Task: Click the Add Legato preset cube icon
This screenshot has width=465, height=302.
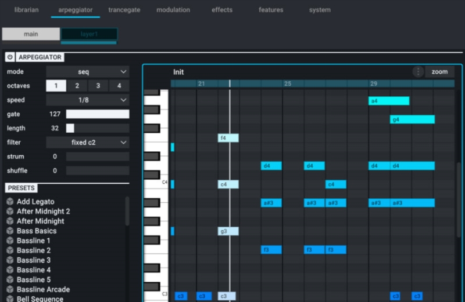Action: pos(10,202)
